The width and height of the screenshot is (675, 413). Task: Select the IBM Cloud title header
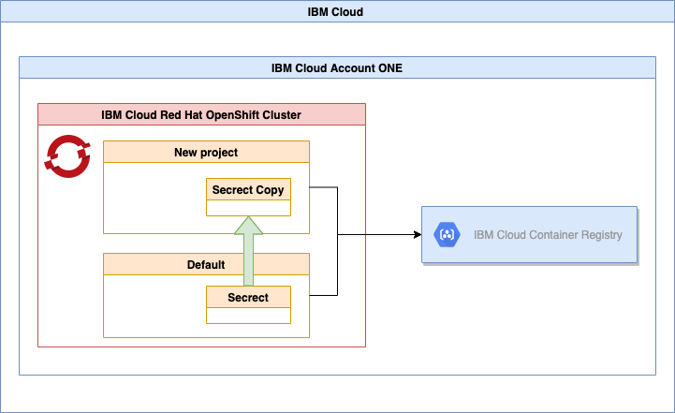337,11
